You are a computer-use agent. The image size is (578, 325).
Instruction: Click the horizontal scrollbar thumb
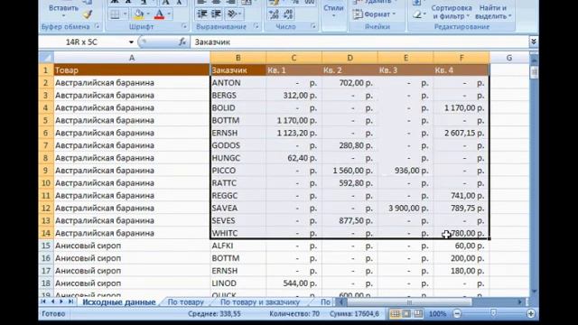[x=409, y=302]
